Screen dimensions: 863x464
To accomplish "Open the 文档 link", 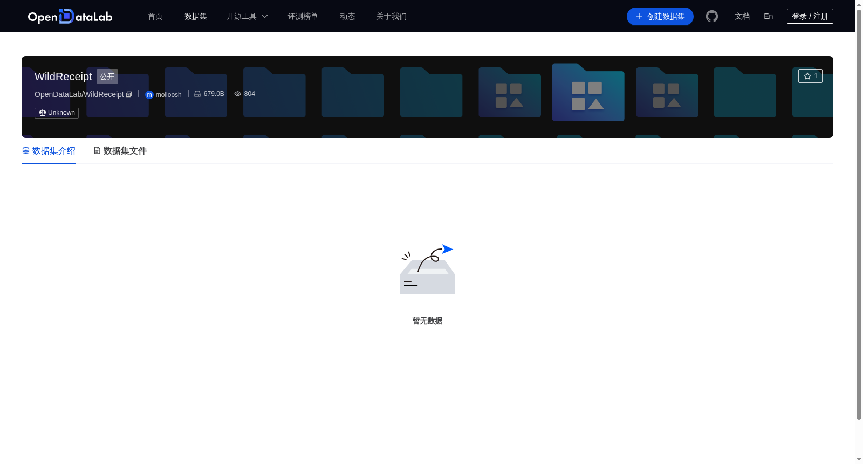I will [742, 16].
